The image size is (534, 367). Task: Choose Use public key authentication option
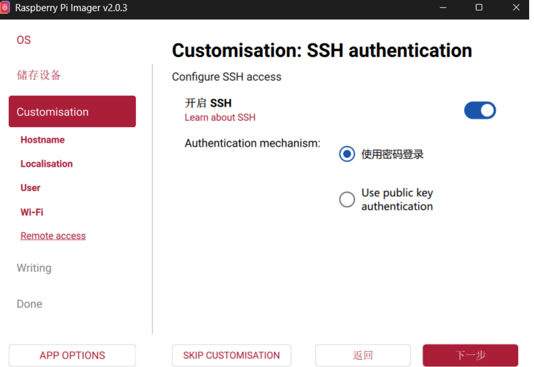click(x=347, y=200)
